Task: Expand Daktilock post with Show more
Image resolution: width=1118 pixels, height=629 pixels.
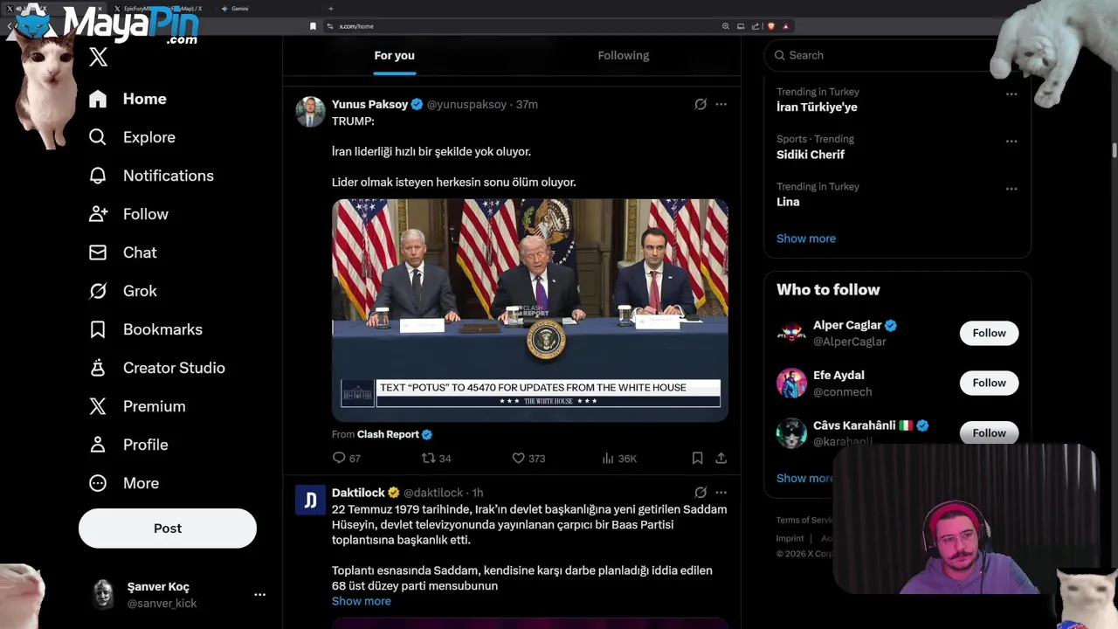Action: tap(362, 601)
